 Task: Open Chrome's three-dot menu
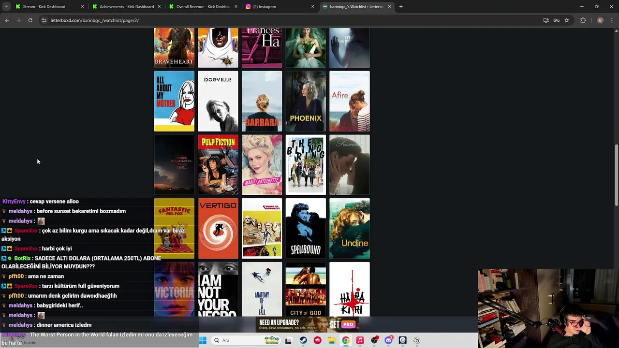(612, 20)
